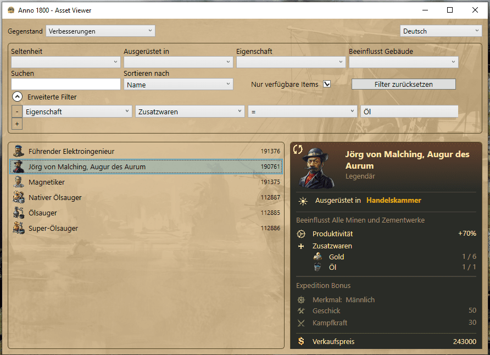490x355 pixels.
Task: Click the Kampfkraft crossed swords icon
Action: point(301,323)
